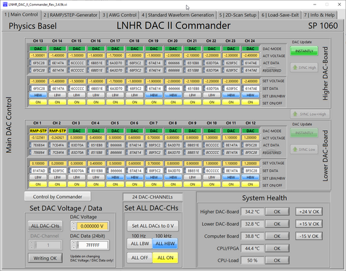
Task: Click the DAC Data 7FFFFF field
Action: pos(92,245)
